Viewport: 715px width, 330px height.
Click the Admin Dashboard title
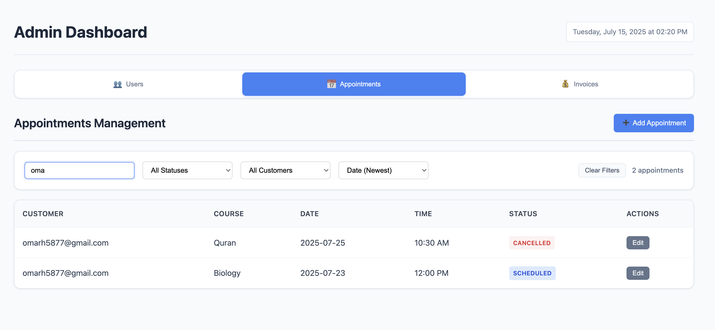click(x=80, y=32)
